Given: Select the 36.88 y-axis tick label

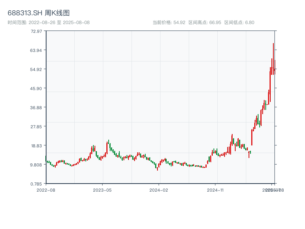Looking at the screenshot, I should (37, 107).
